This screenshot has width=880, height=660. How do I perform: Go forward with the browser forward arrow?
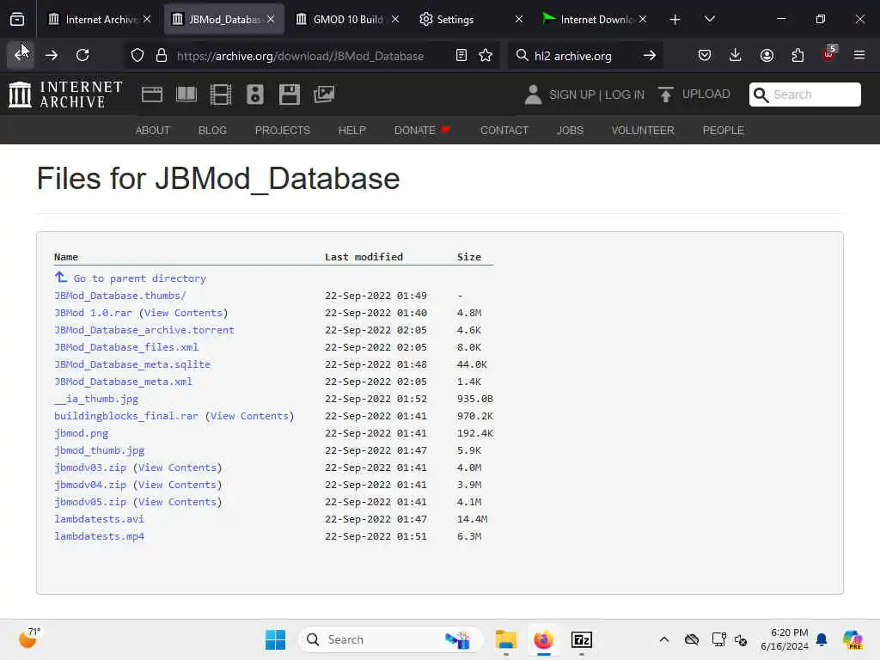[x=52, y=55]
